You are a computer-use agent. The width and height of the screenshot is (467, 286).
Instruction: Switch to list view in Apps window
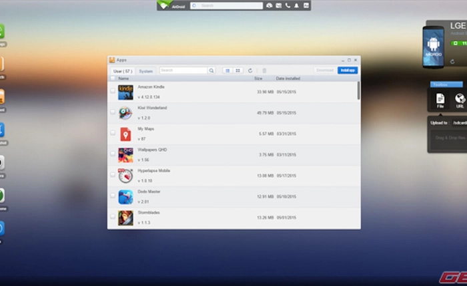point(227,70)
